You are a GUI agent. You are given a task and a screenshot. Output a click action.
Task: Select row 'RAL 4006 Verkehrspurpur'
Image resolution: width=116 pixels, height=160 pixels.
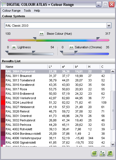pos(56,138)
